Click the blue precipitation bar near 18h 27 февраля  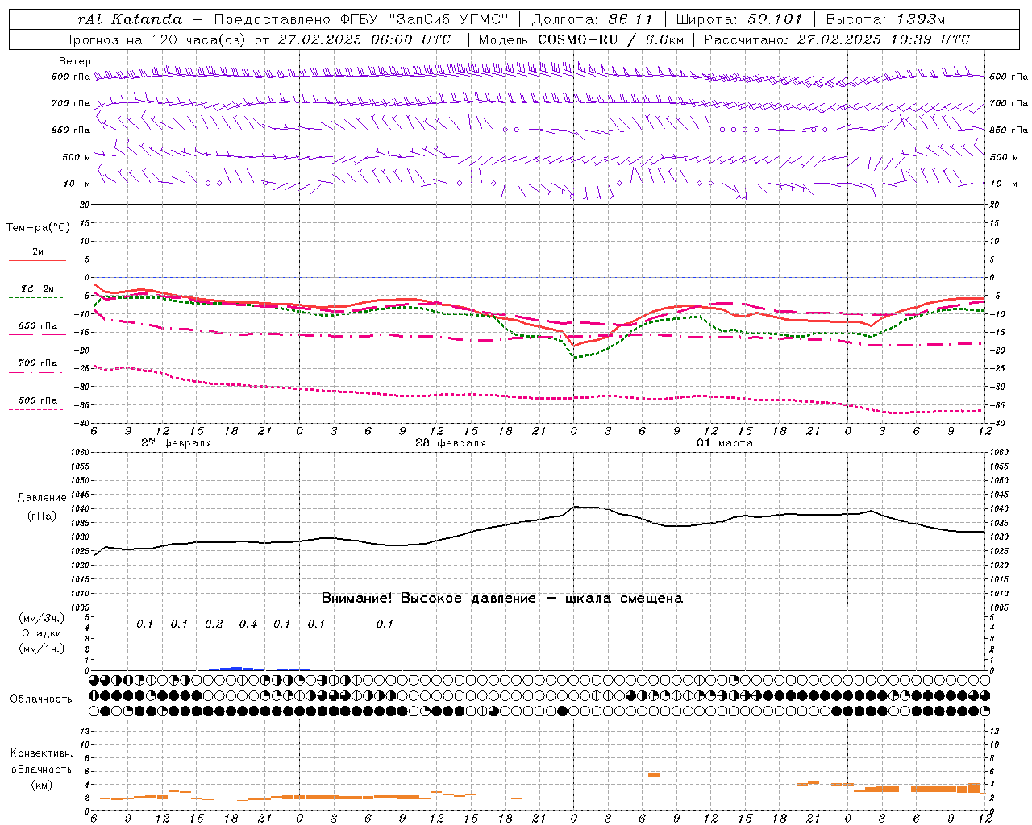[x=235, y=668]
